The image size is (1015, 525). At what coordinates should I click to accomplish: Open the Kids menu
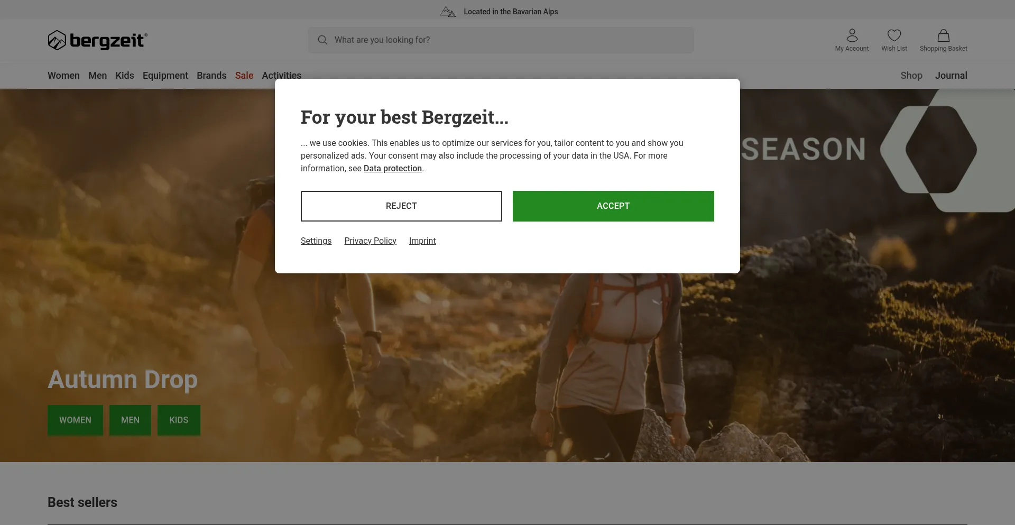(125, 76)
